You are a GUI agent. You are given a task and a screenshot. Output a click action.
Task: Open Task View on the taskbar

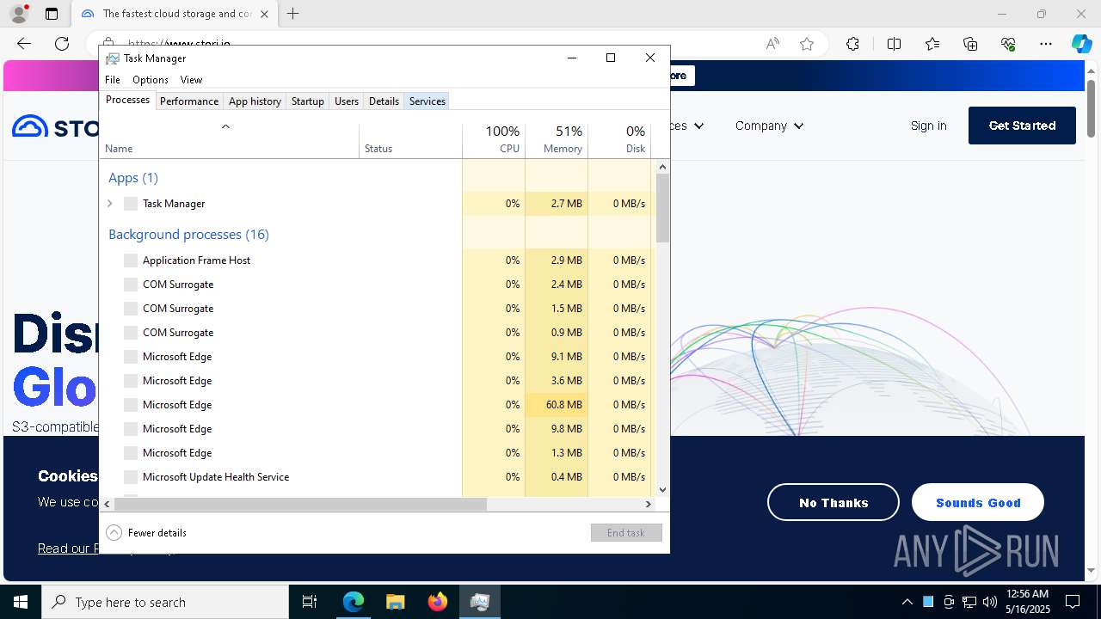pyautogui.click(x=310, y=602)
